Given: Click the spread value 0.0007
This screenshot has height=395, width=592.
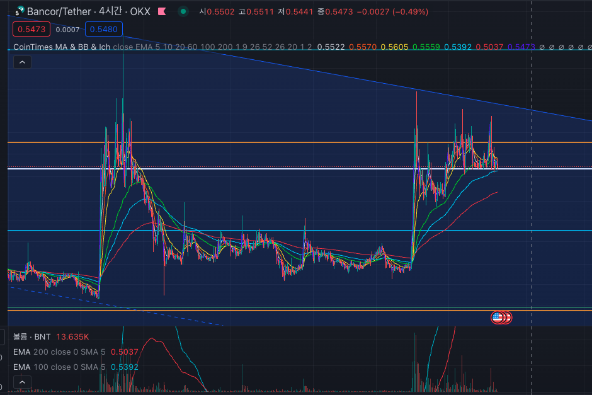Looking at the screenshot, I should tap(67, 30).
